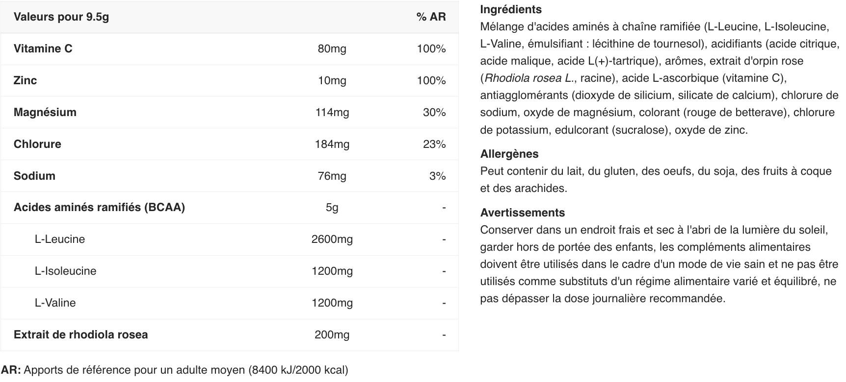
Task: Click the "% AR" column header
Action: click(431, 17)
